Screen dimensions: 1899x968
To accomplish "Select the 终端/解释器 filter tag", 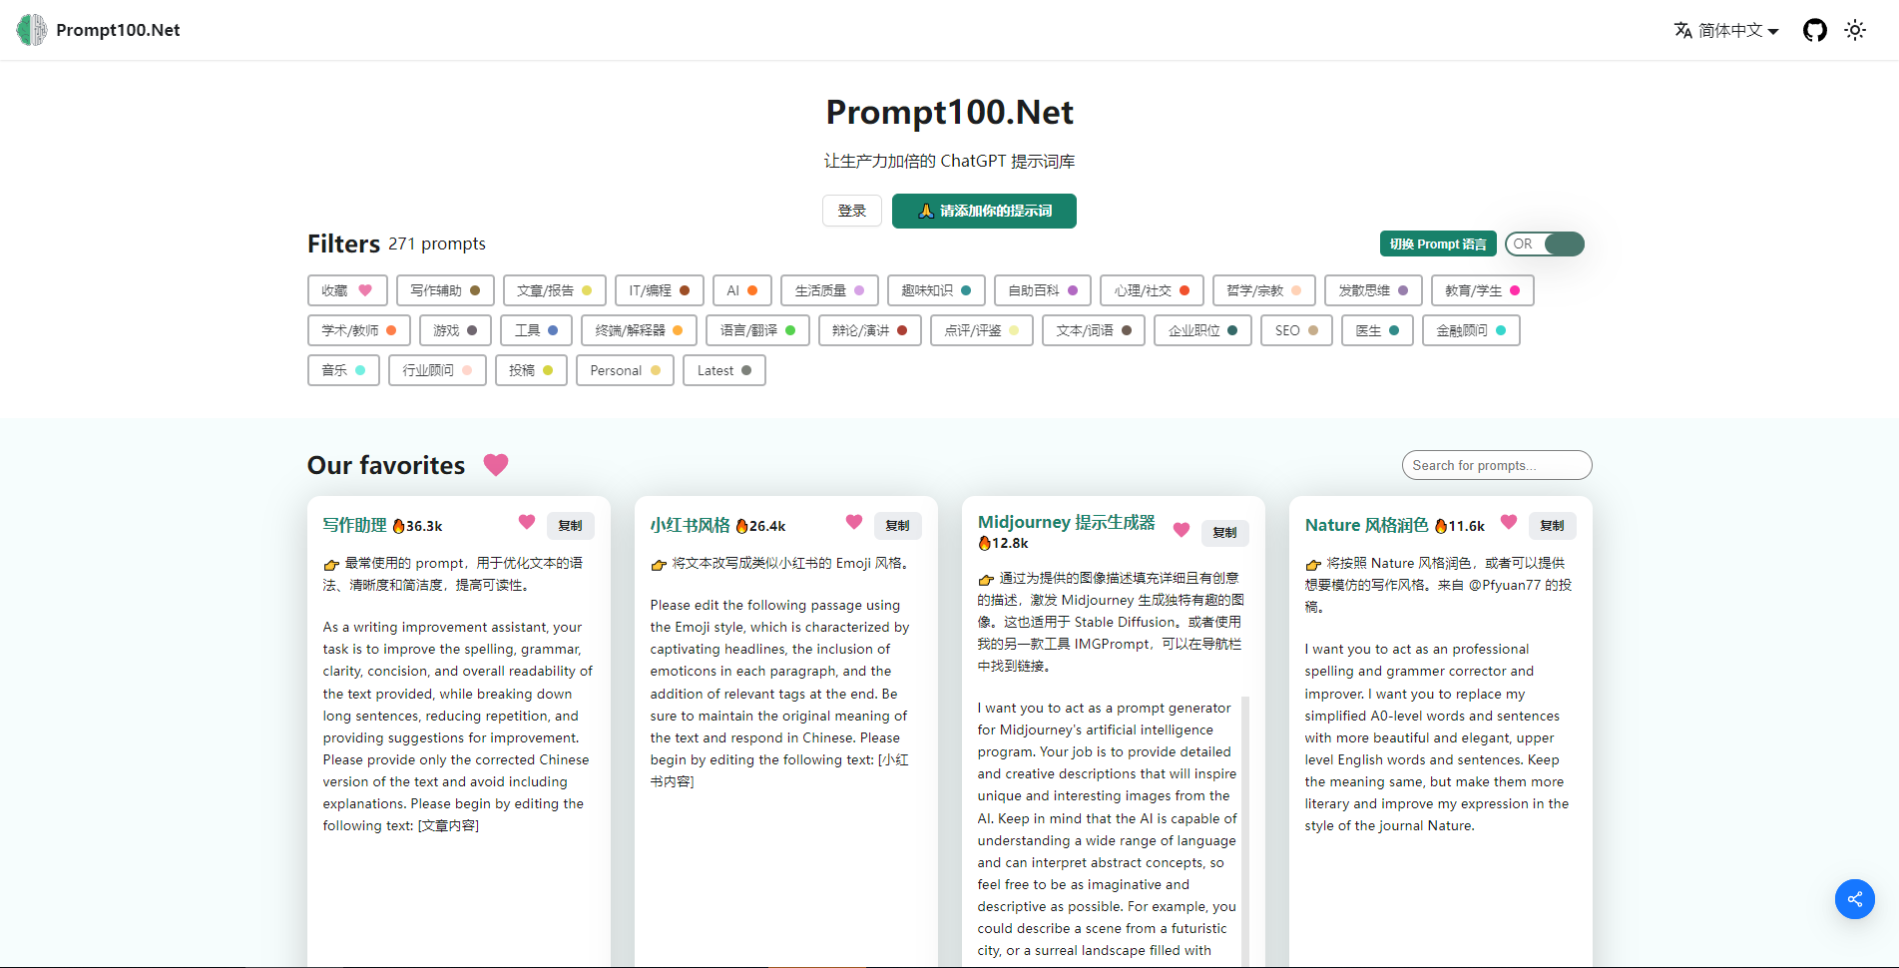I will pos(639,330).
